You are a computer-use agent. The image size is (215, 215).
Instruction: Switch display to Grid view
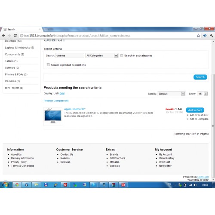click(x=62, y=93)
